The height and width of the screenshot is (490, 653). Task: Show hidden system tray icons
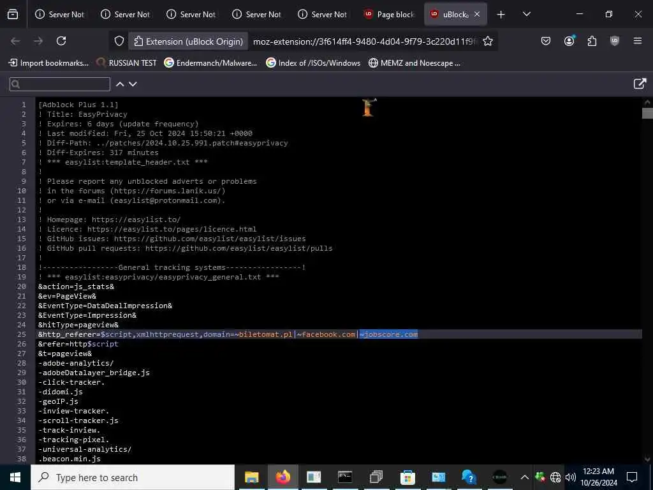tap(525, 477)
